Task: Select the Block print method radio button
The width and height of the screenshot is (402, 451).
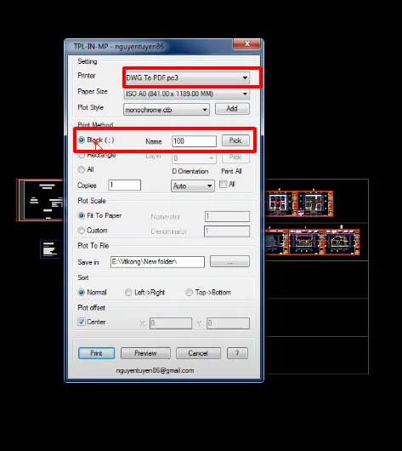Action: click(82, 140)
